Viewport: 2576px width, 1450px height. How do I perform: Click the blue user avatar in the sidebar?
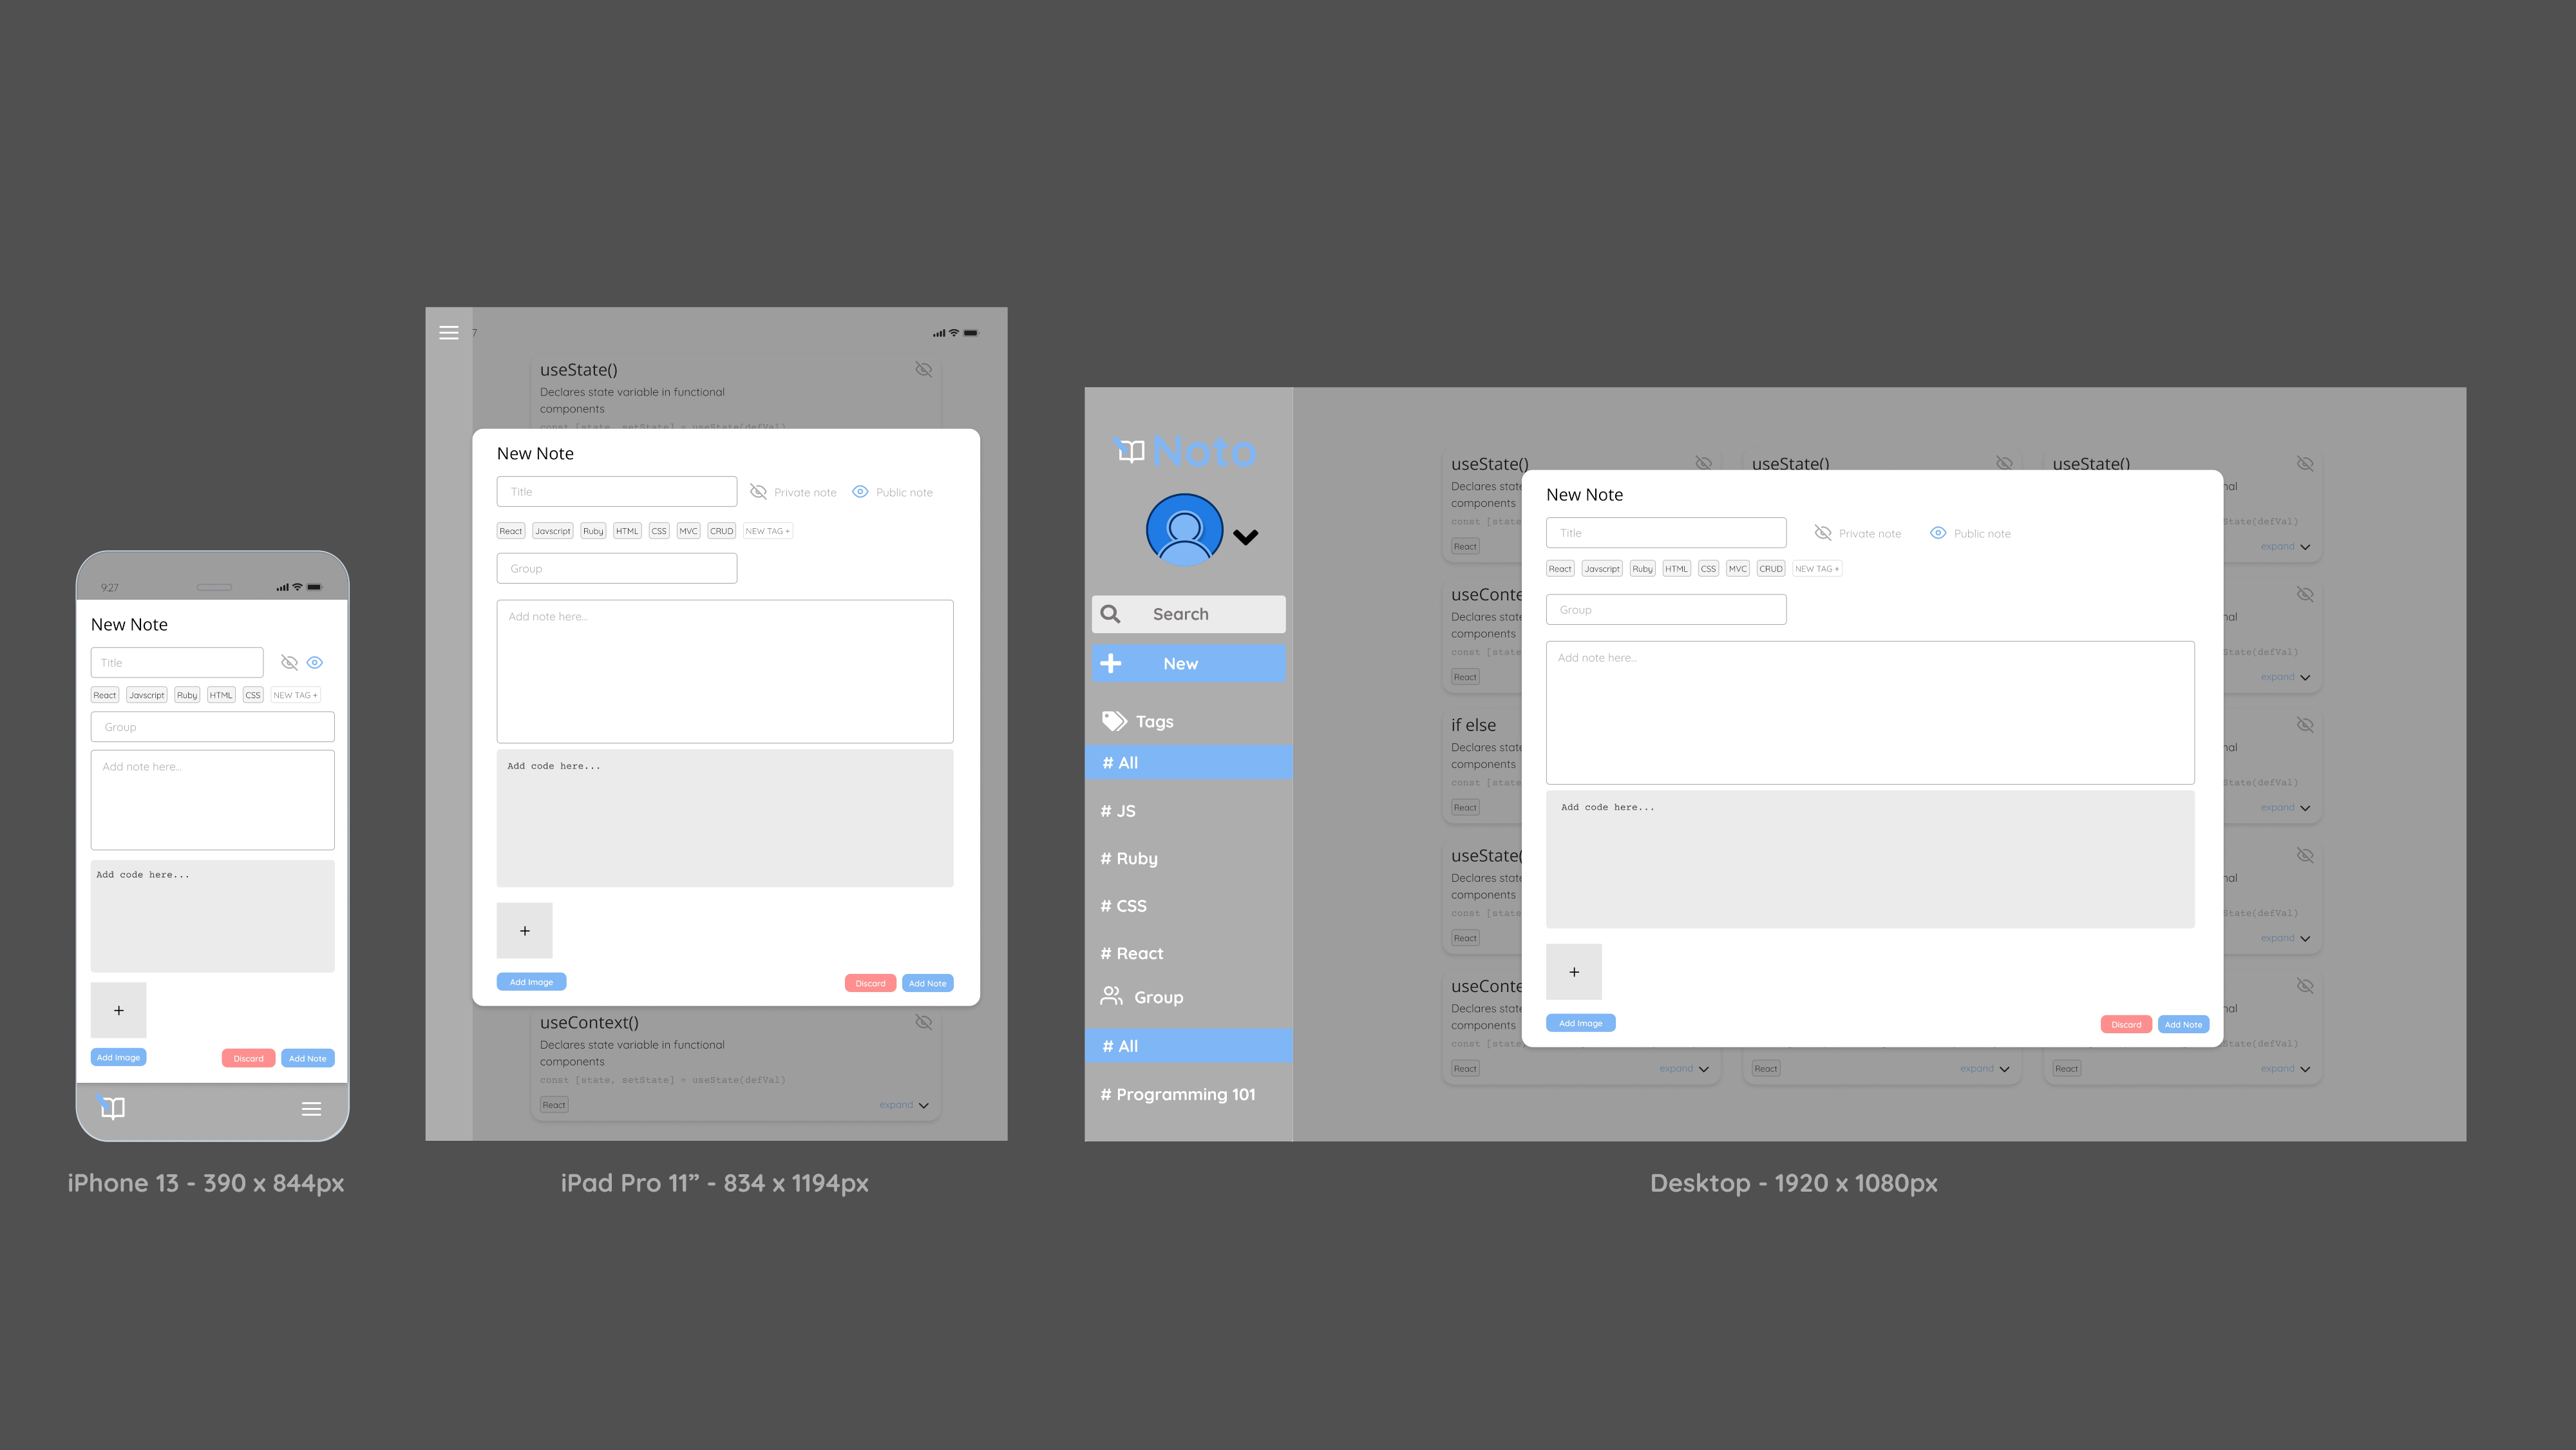[1184, 530]
